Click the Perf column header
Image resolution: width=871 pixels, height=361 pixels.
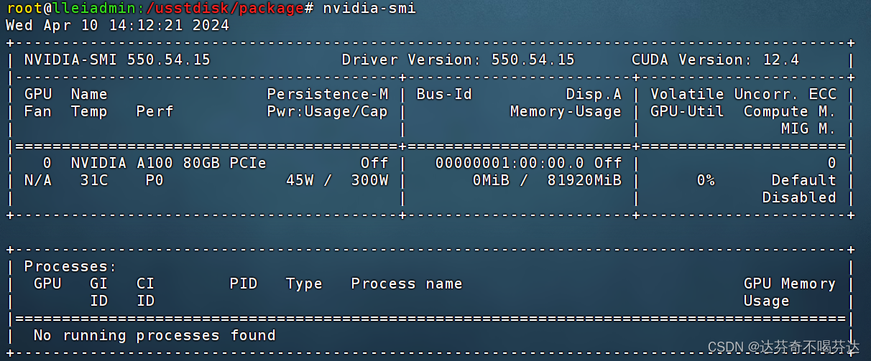(x=155, y=111)
